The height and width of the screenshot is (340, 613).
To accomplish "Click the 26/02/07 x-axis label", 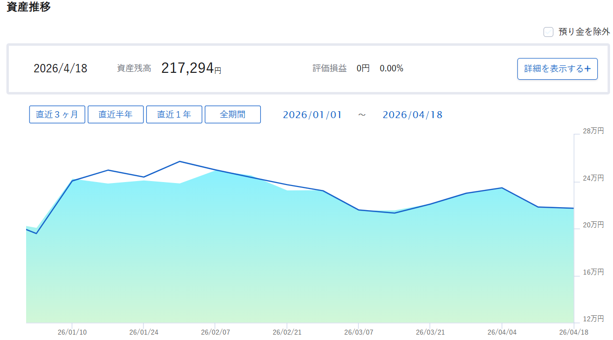I will [x=215, y=332].
